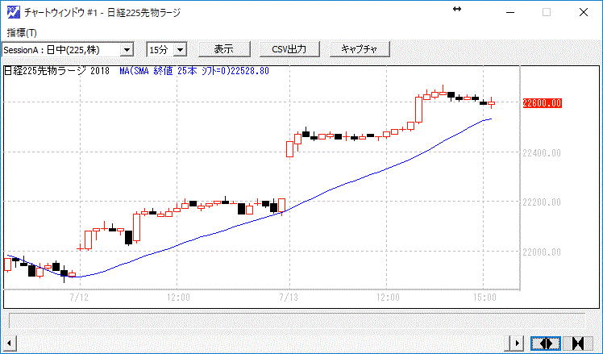
Task: Click the scrollbar left arrow
Action: 9,343
